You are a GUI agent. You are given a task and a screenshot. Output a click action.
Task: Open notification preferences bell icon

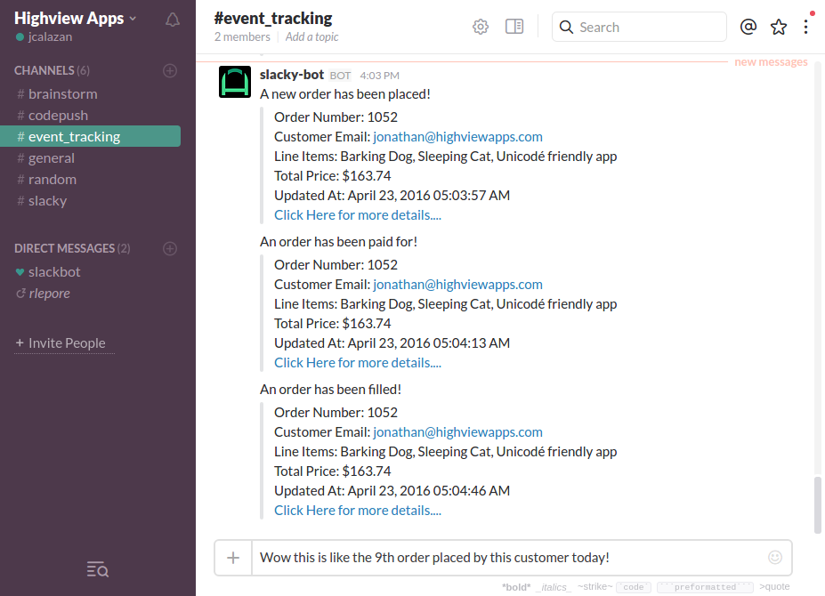(173, 20)
